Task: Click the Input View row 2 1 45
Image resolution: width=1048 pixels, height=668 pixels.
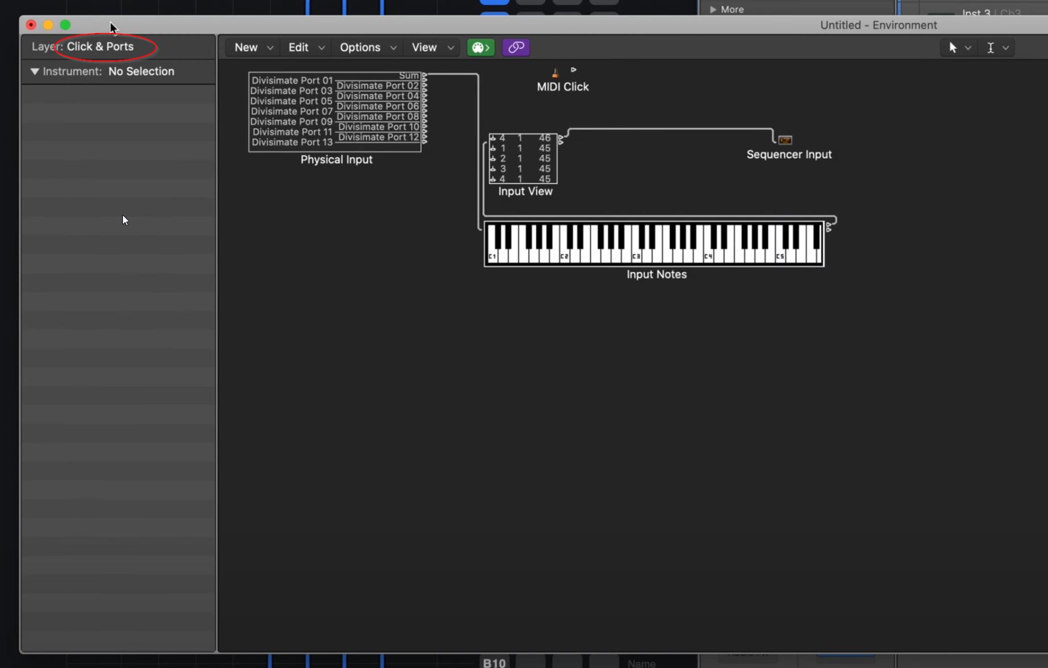Action: (523, 158)
